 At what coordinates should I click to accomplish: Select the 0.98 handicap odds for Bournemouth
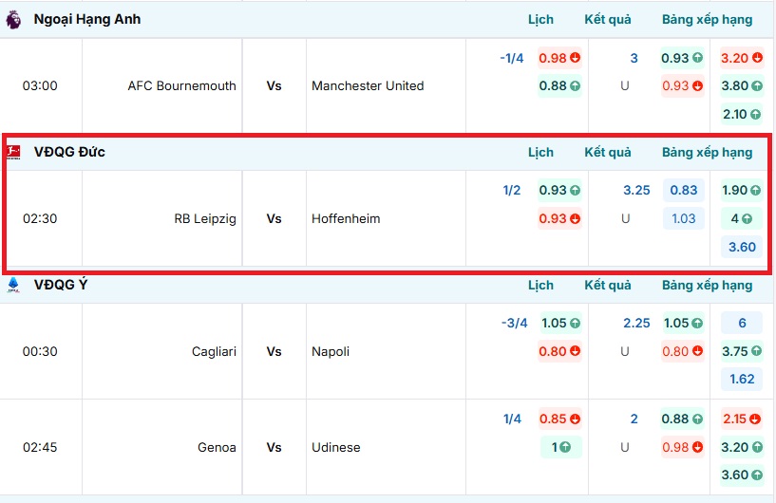559,58
